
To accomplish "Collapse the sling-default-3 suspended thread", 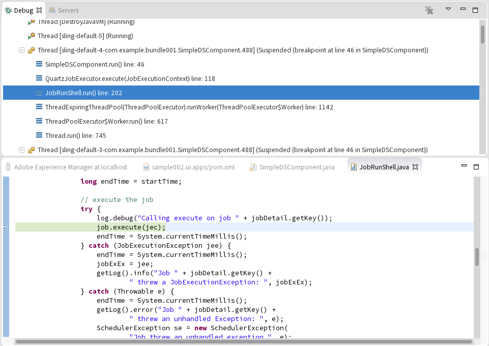I will [21, 150].
